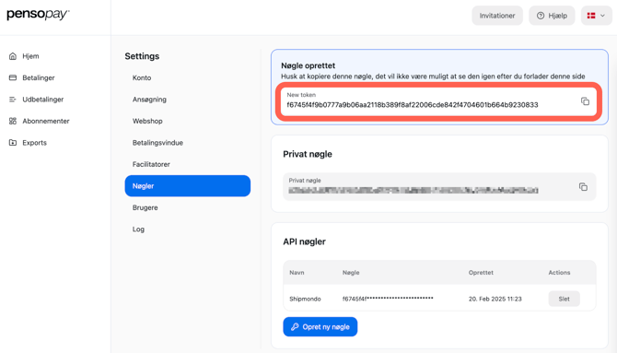Click the blurred Privat nøgle field
This screenshot has width=617, height=353.
tap(439, 187)
